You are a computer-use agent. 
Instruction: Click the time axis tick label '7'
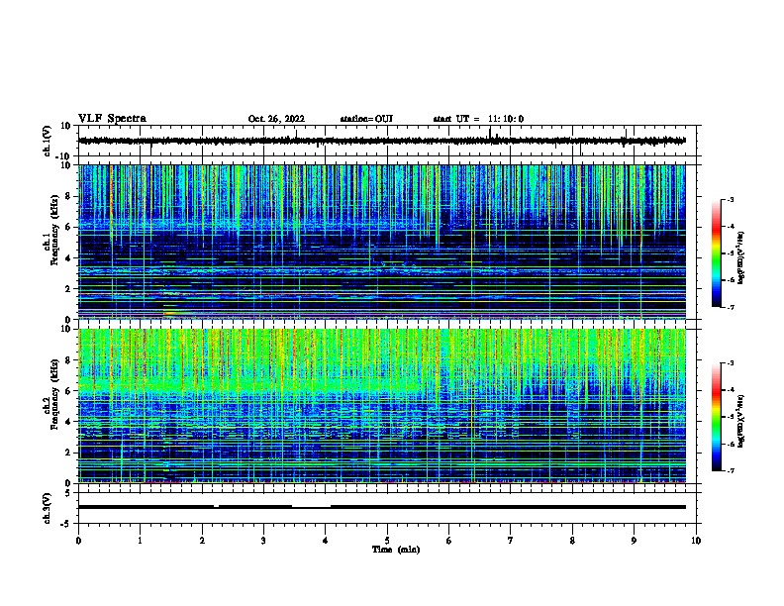pyautogui.click(x=511, y=541)
